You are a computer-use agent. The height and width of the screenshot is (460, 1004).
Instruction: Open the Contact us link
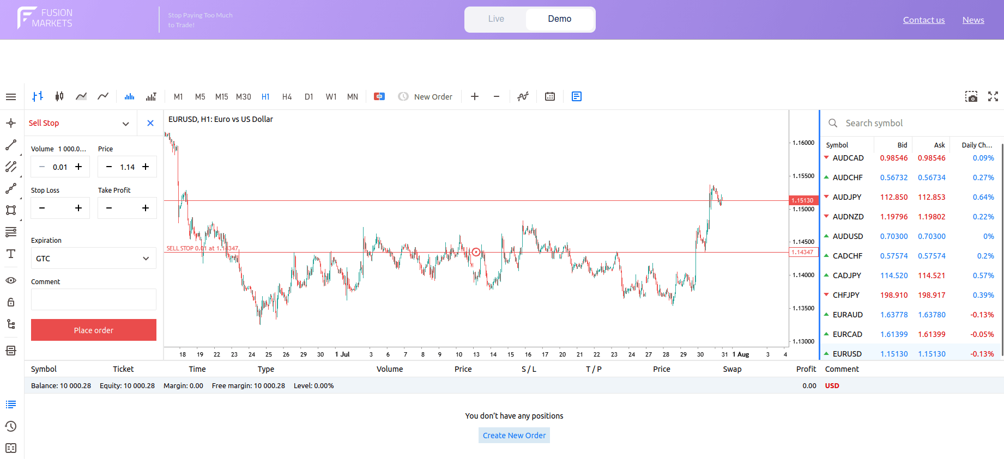(924, 20)
